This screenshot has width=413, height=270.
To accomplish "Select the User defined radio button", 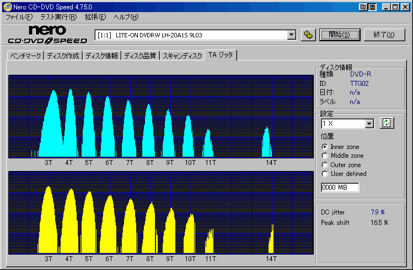I will (x=324, y=174).
